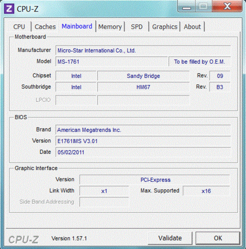Open the SPD tab
This screenshot has width=246, height=249.
click(x=136, y=27)
